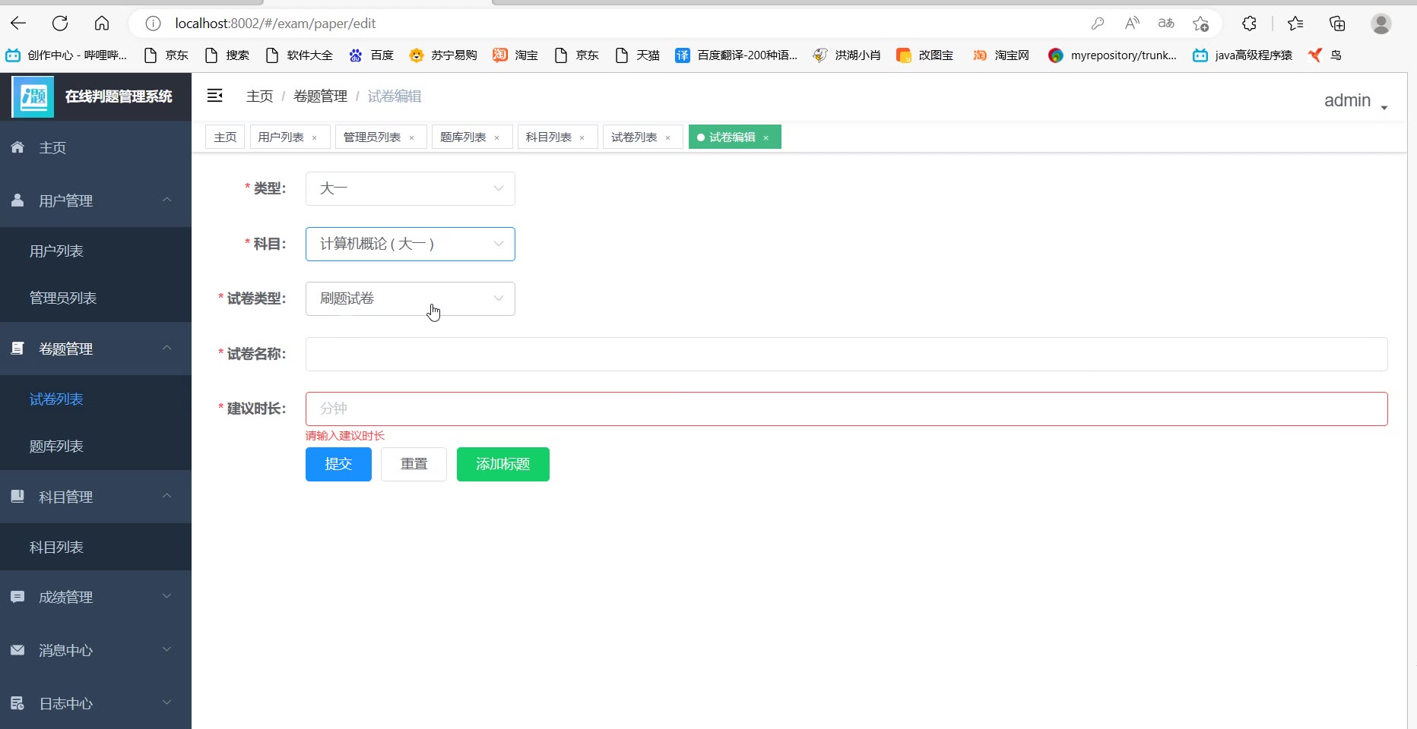Open 用户列表 in the sidebar
Screen dimensions: 1417x729
point(96,251)
